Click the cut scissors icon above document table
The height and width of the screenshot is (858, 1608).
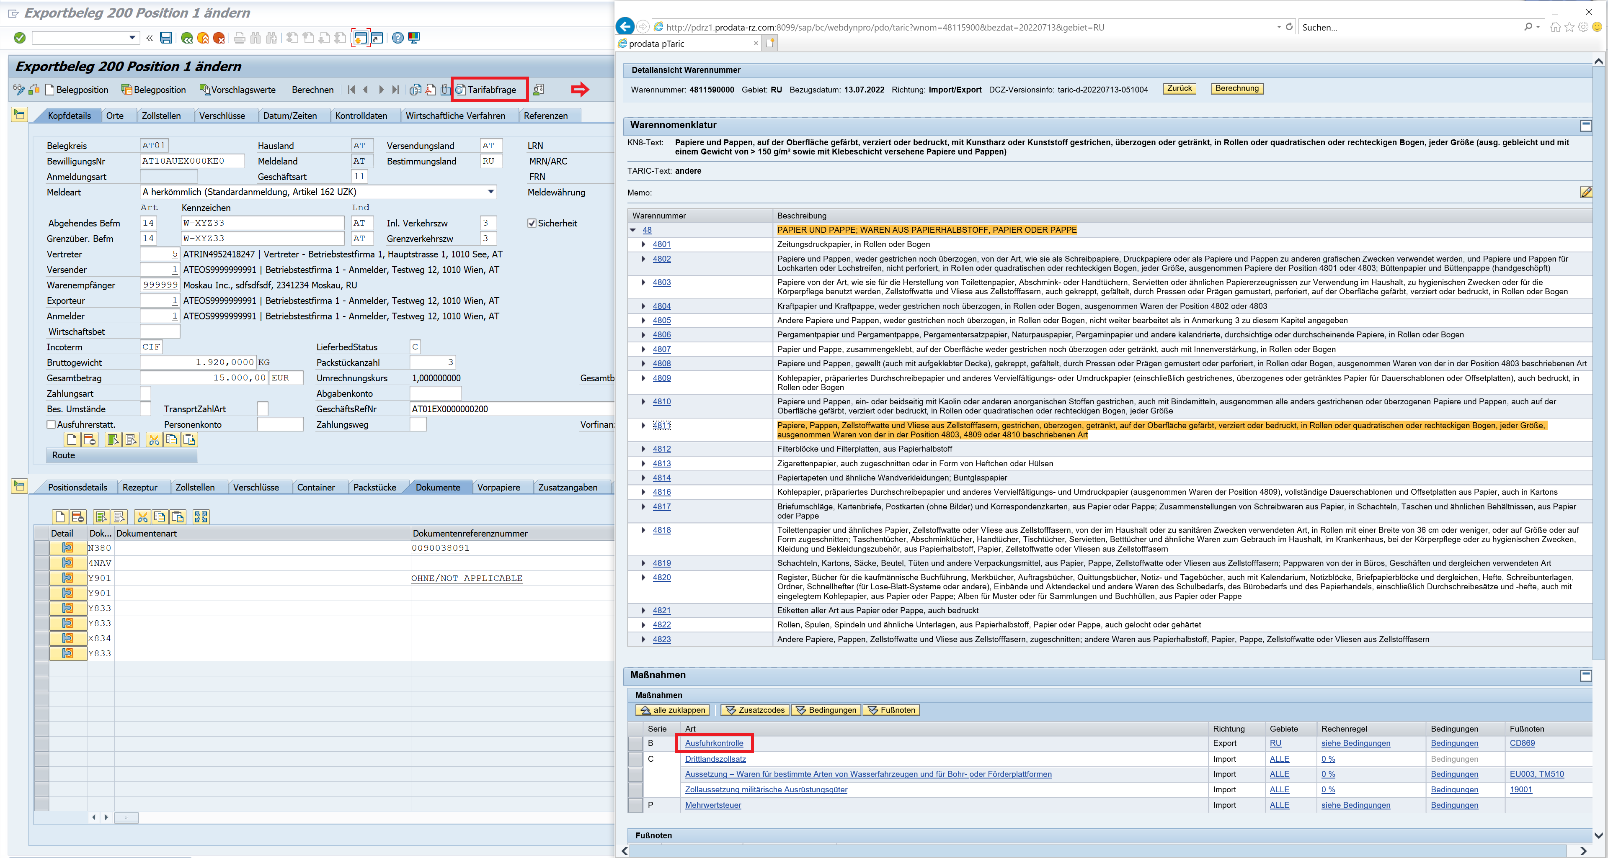[x=142, y=517]
